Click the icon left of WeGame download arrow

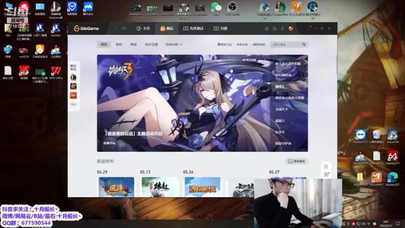pos(275,28)
